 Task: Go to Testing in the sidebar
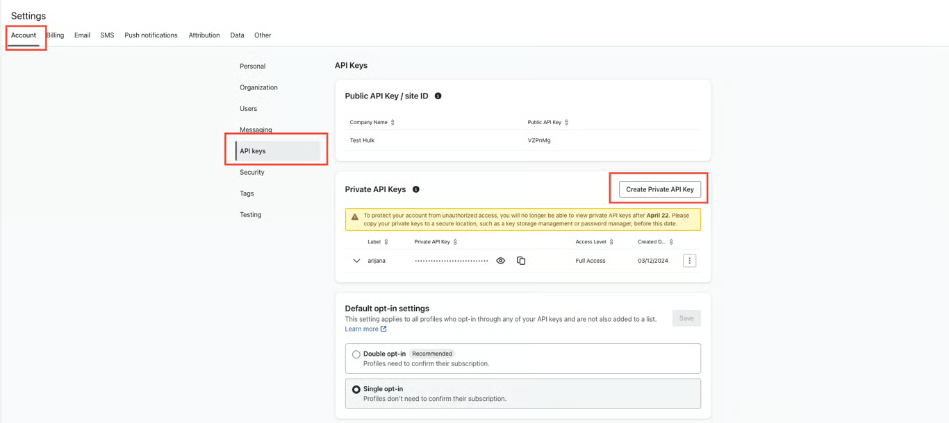pos(251,215)
